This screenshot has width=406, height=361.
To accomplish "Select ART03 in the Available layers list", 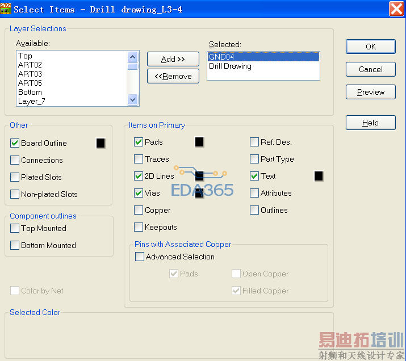I will (x=30, y=74).
